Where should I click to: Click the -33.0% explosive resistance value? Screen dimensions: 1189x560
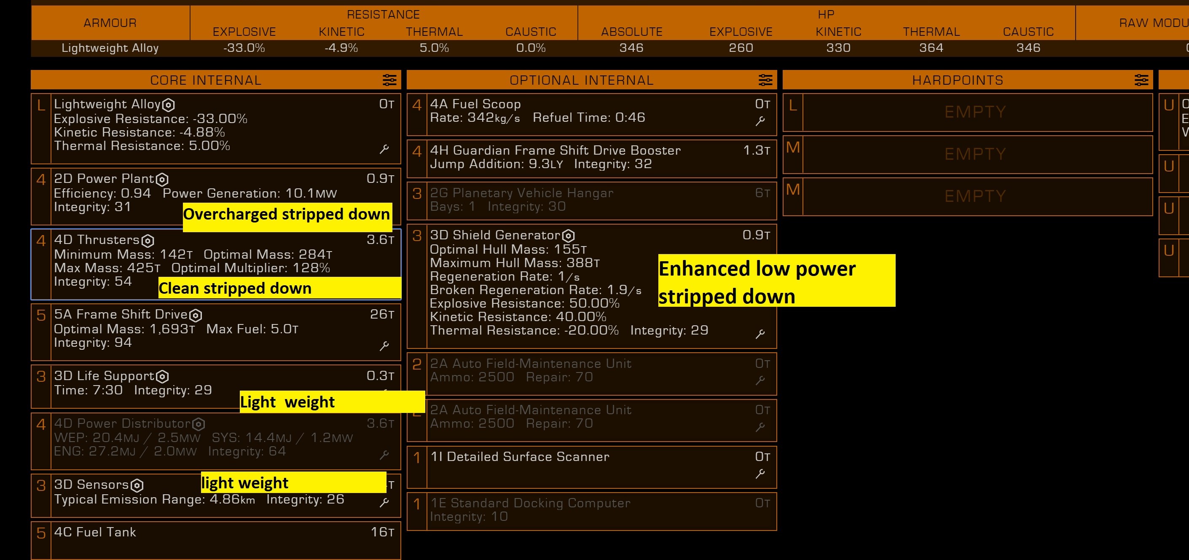pyautogui.click(x=244, y=48)
